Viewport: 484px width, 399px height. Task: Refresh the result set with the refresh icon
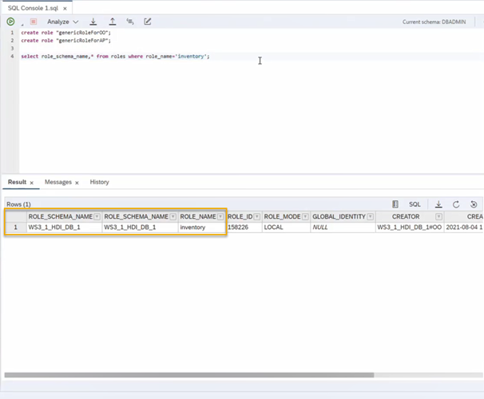click(x=456, y=204)
